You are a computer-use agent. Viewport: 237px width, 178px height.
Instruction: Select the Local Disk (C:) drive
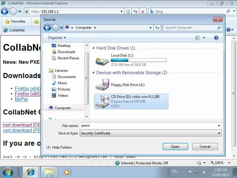point(131,60)
